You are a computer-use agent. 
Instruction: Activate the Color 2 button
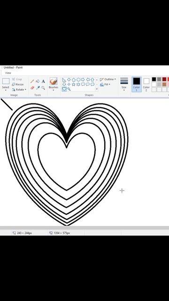(146, 85)
